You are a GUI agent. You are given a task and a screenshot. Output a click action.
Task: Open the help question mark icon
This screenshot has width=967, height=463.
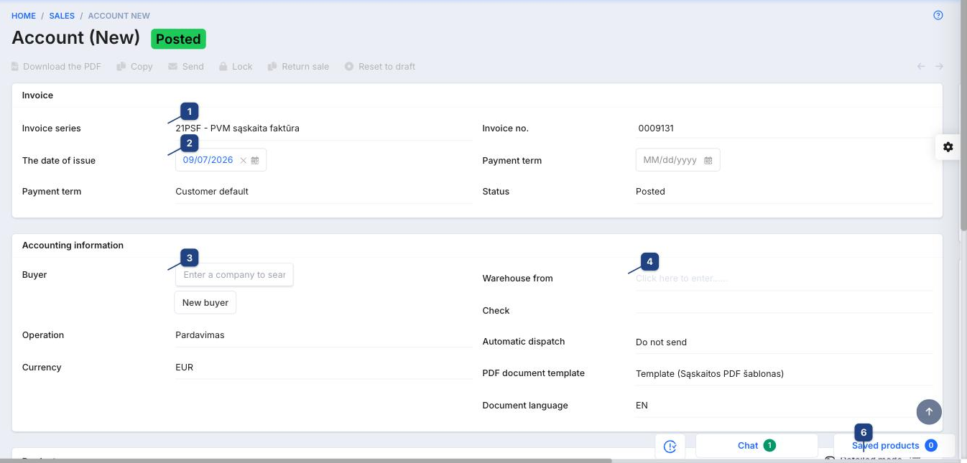938,15
